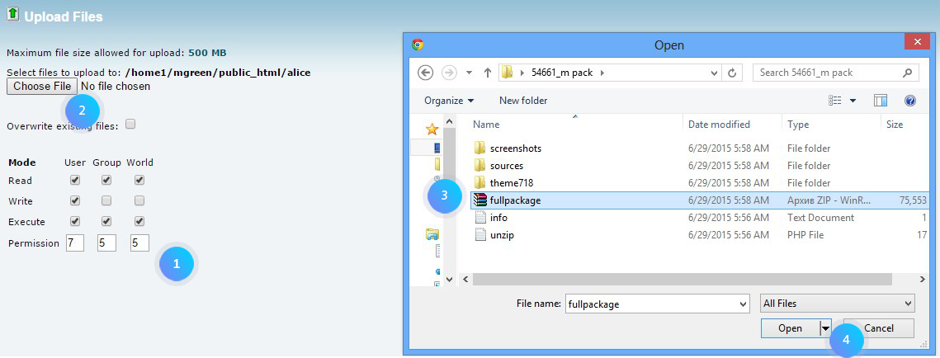Go forward in the Open dialog
Image resolution: width=940 pixels, height=358 pixels.
pyautogui.click(x=448, y=73)
